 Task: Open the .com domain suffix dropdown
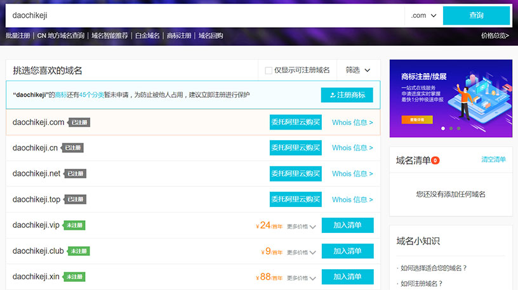423,15
